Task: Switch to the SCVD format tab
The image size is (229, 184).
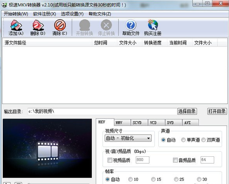Action: coord(139,123)
